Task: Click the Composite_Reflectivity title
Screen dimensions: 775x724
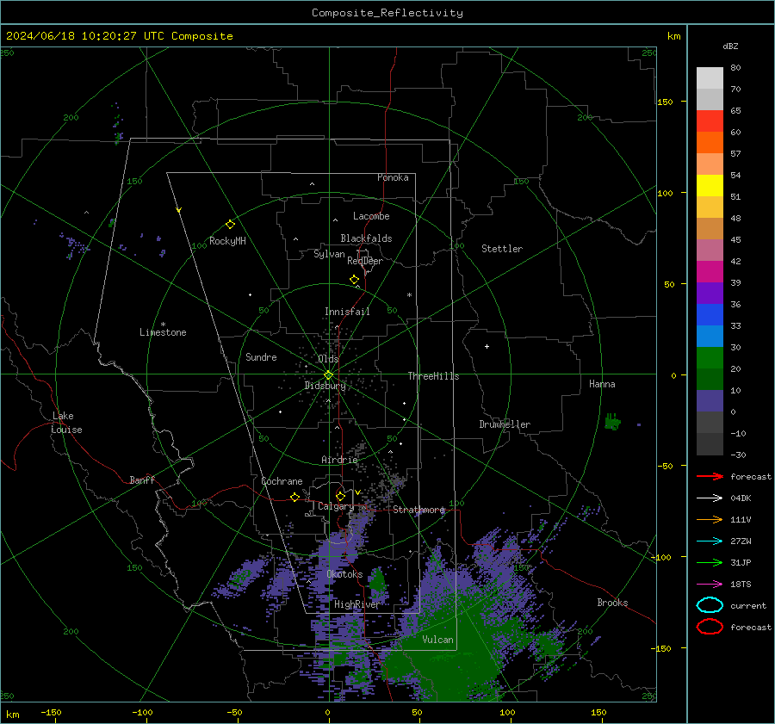Action: (x=387, y=13)
